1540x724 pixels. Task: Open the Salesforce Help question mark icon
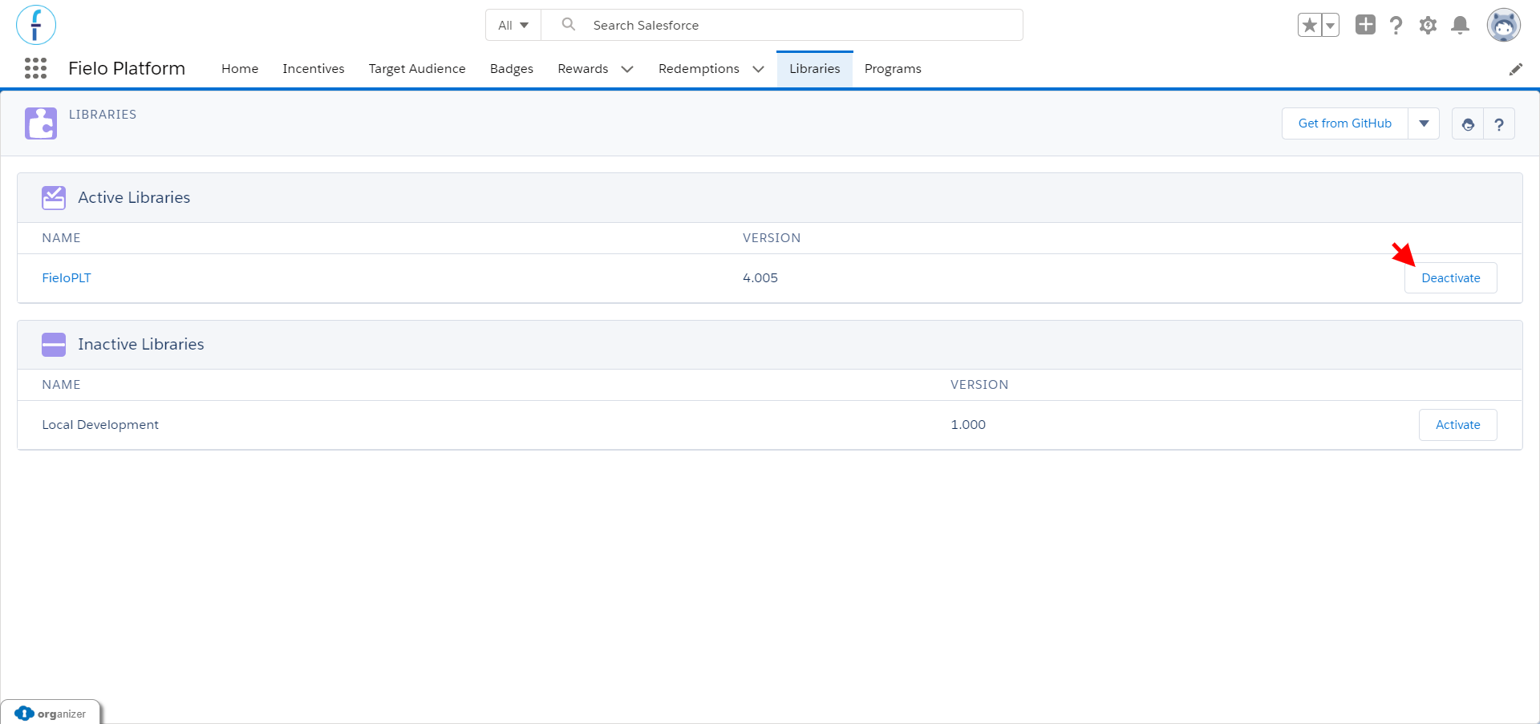(x=1396, y=25)
